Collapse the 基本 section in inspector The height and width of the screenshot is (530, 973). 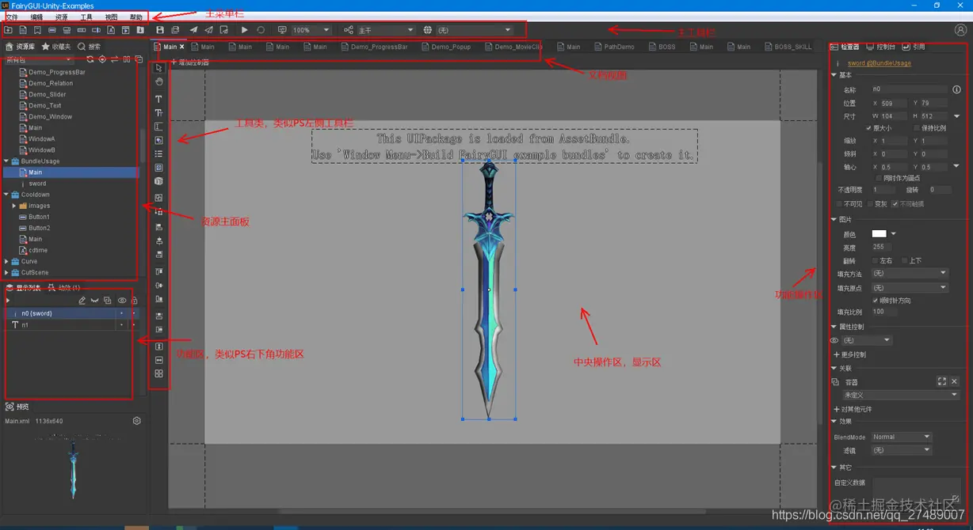(834, 75)
